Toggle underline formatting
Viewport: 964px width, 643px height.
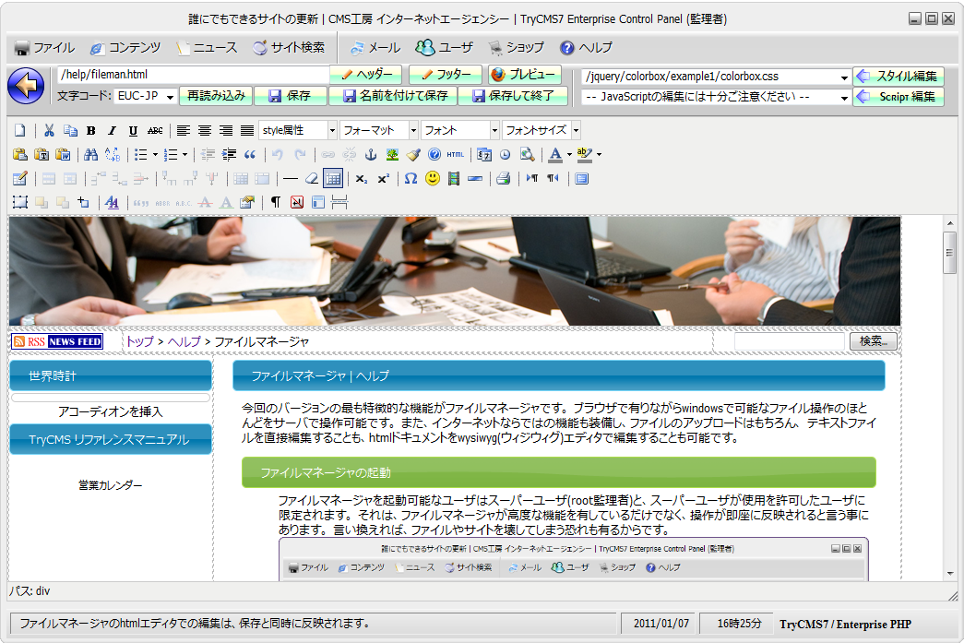(x=133, y=131)
